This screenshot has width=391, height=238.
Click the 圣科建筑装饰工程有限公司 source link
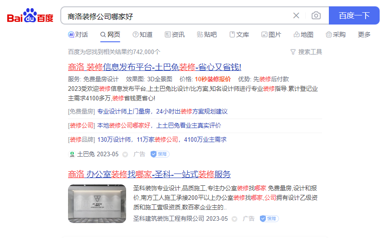pos(169,219)
